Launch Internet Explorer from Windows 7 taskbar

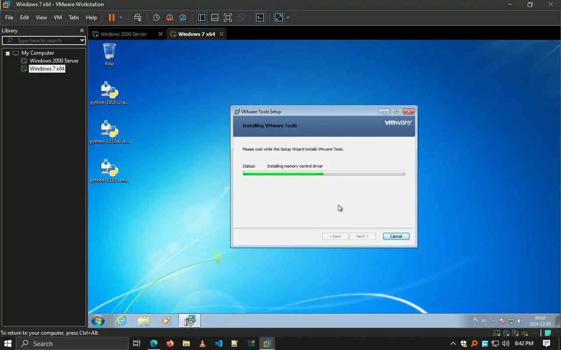(x=121, y=321)
